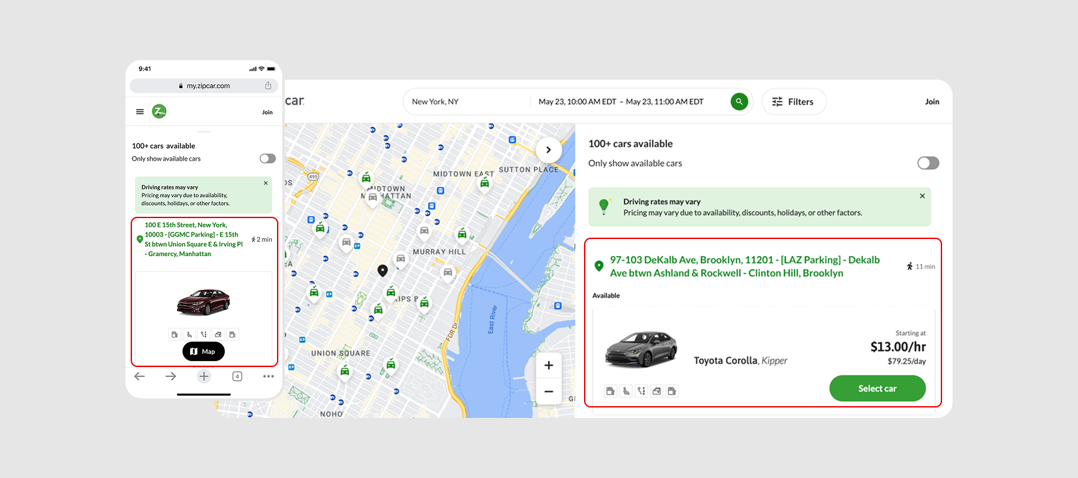Tap Join in the mobile header
1078x478 pixels.
point(267,112)
